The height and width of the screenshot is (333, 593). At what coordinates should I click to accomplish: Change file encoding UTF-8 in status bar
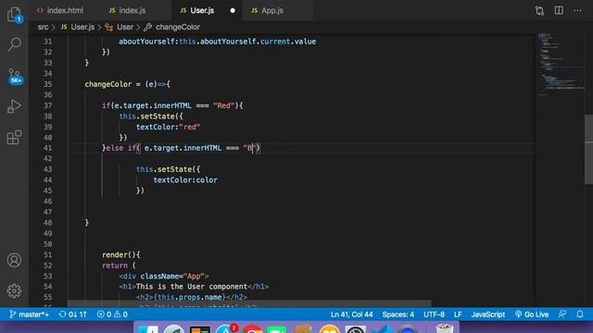pos(434,314)
